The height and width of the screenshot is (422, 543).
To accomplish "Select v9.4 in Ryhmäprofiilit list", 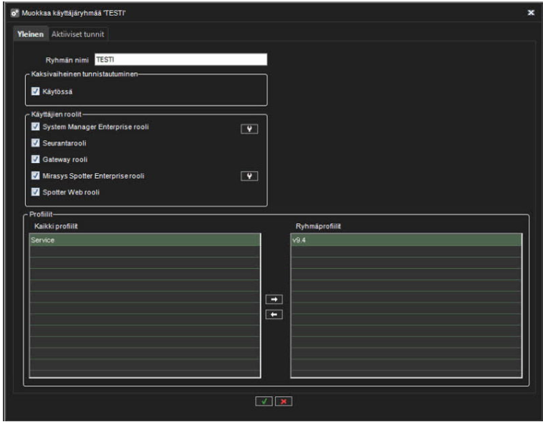I will pos(405,240).
